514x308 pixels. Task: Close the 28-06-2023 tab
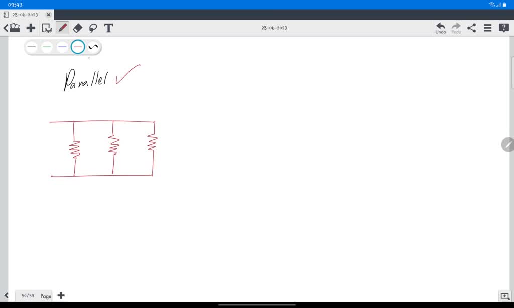[49, 15]
